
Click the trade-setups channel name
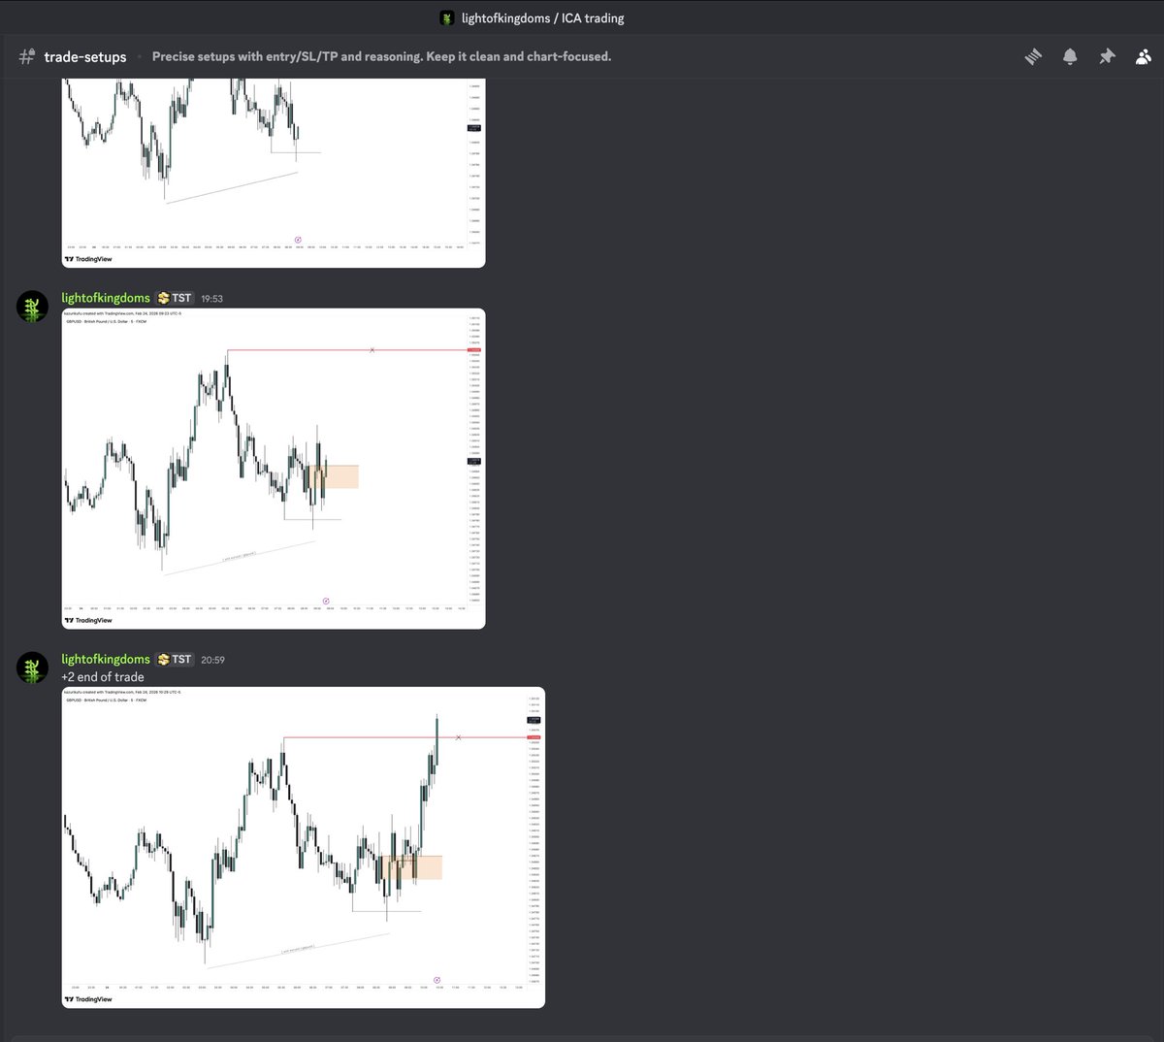point(85,57)
